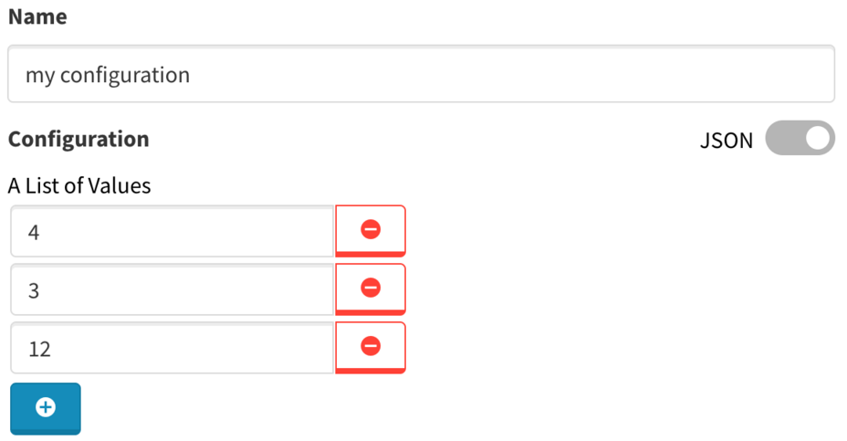The image size is (847, 441).
Task: Click the white plus circle in blue button
Action: 46,407
